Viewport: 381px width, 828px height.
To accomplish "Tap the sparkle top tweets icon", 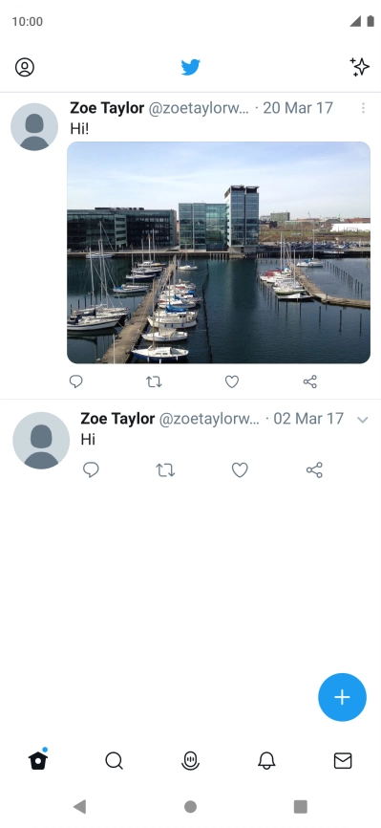I will (360, 67).
